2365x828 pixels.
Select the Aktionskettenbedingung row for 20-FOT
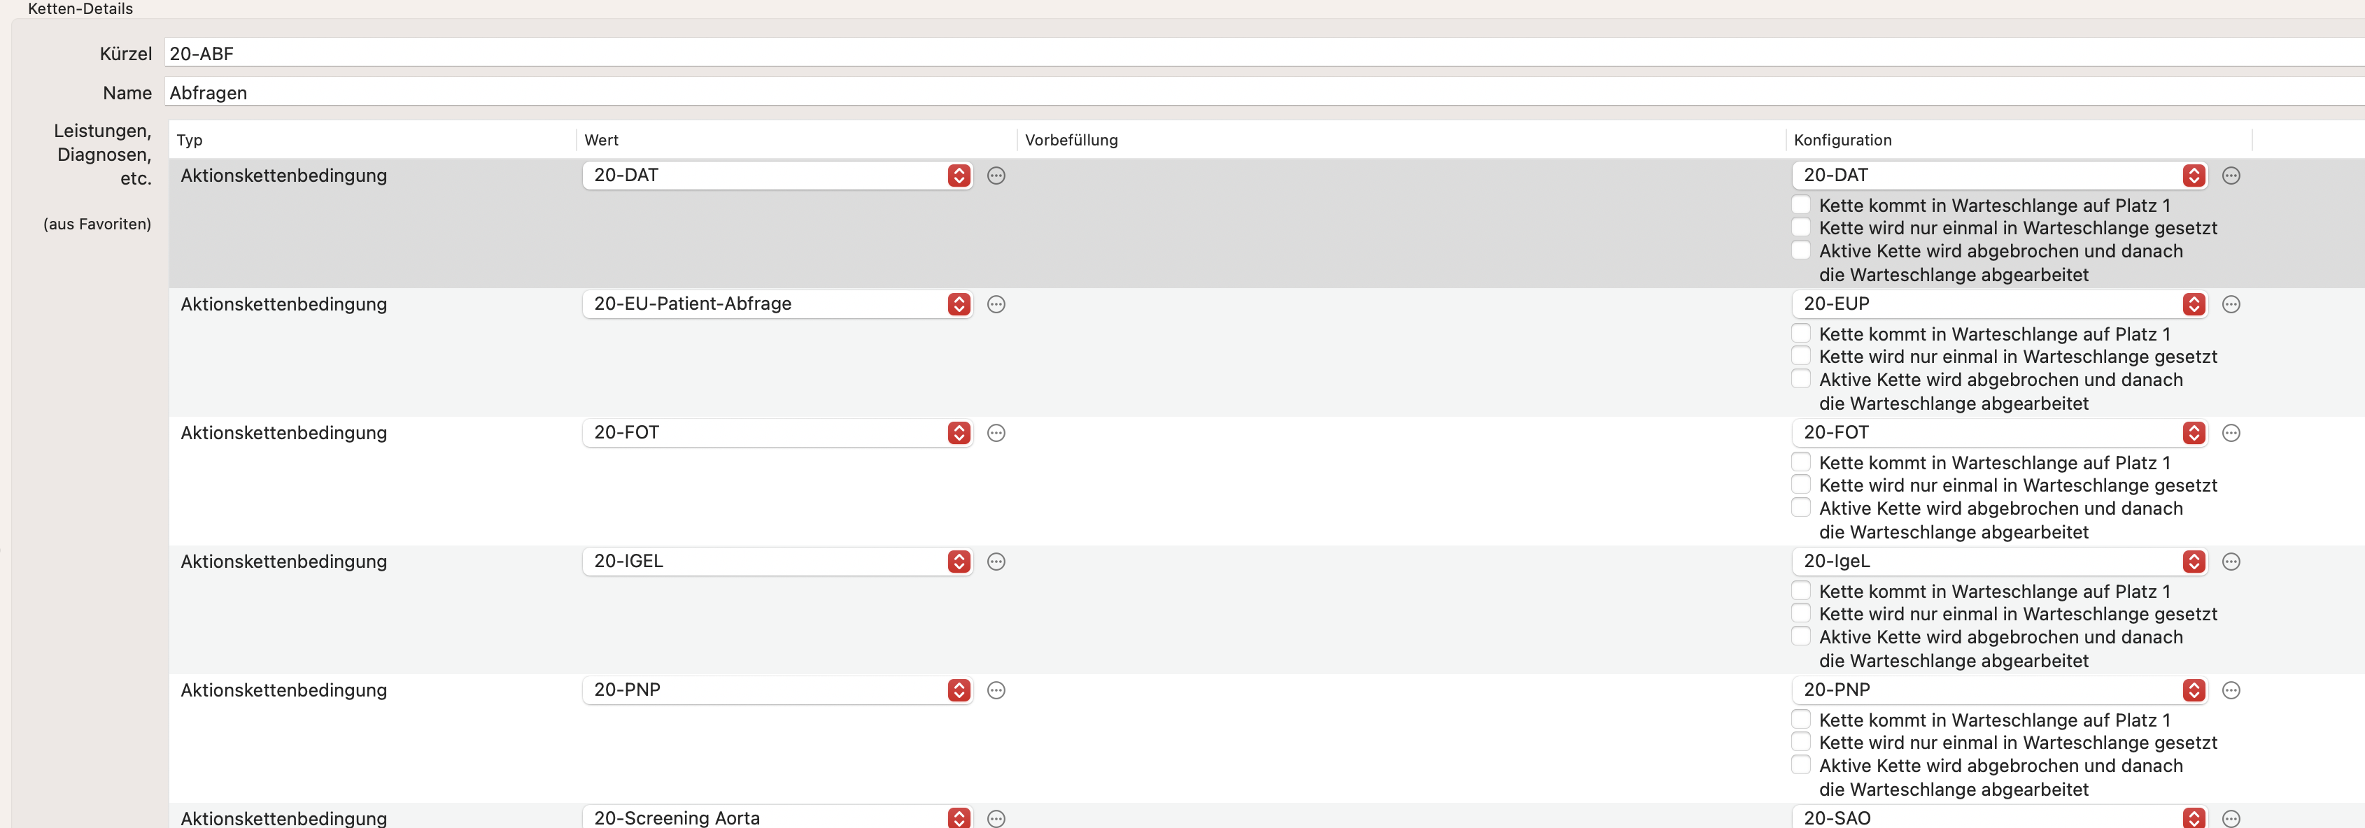click(x=1266, y=481)
